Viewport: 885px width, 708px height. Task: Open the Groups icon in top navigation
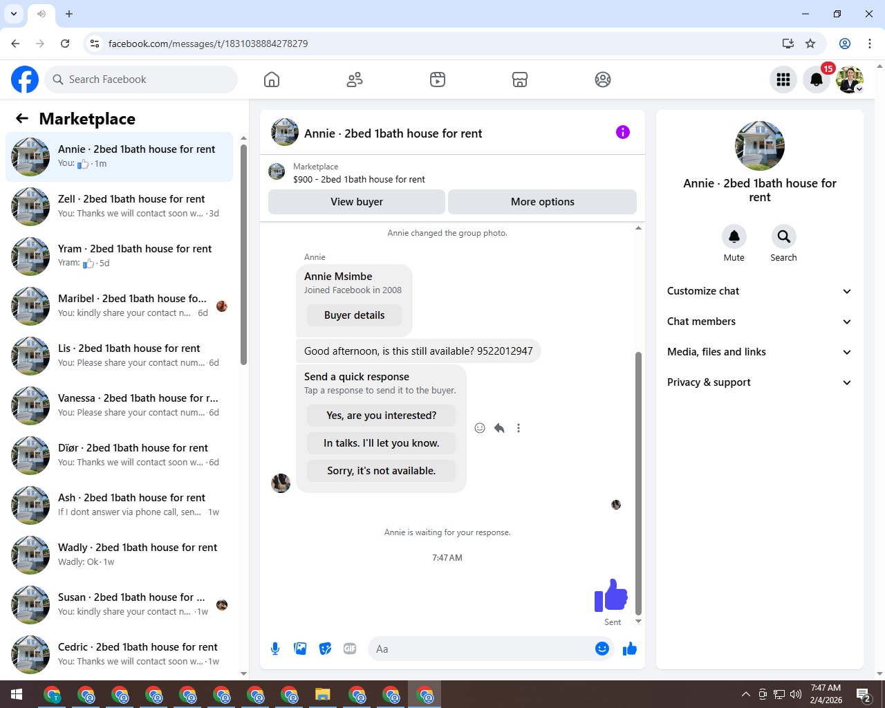pyautogui.click(x=603, y=80)
